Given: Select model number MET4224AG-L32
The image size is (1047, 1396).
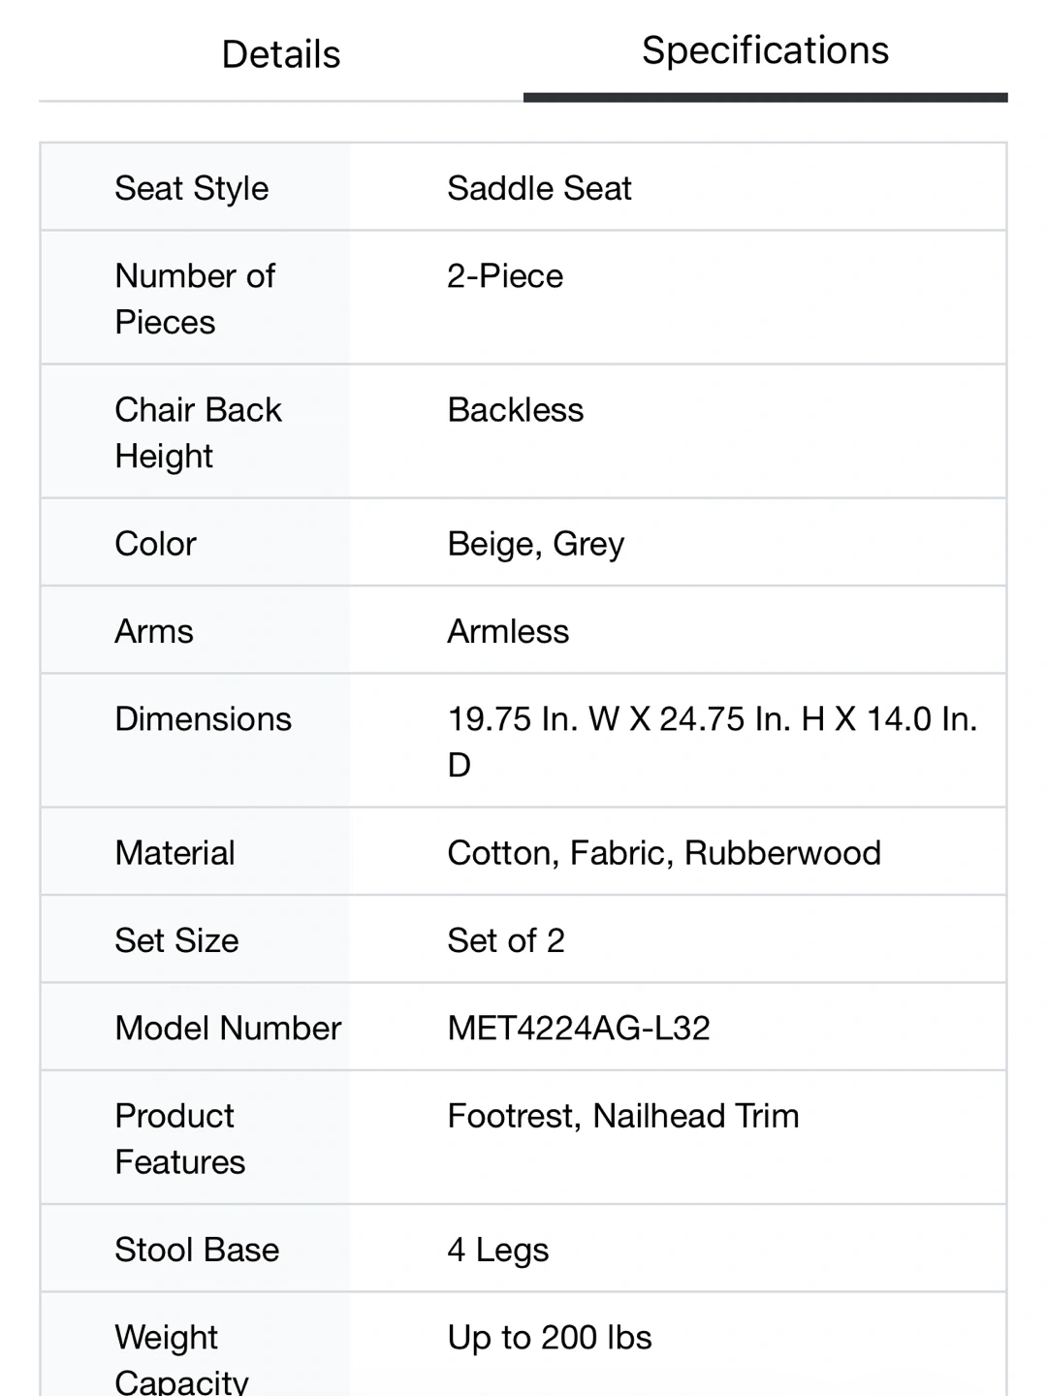Looking at the screenshot, I should pos(579,1028).
